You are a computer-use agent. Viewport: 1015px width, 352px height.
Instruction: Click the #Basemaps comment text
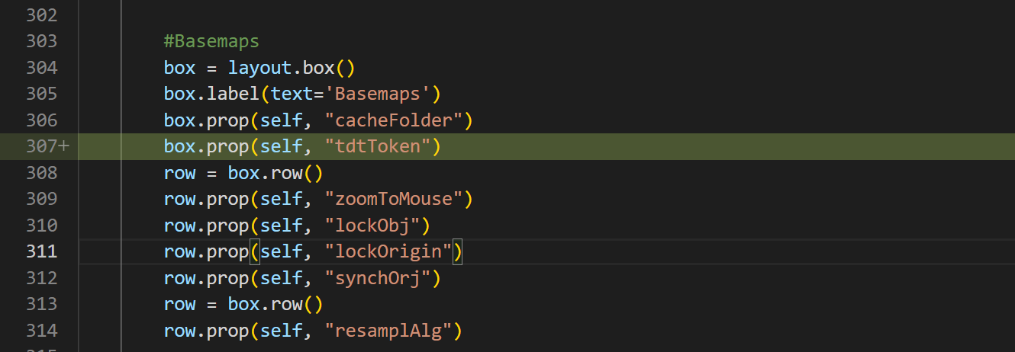coord(211,41)
